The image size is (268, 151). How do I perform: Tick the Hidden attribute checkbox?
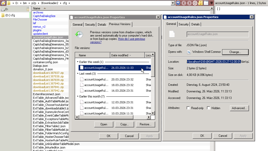point(208,108)
